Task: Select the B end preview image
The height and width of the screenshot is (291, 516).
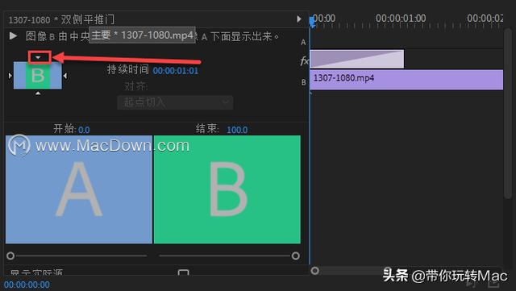Action: pos(227,189)
